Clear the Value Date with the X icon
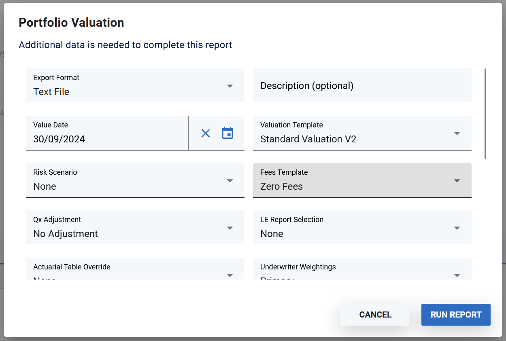506x341 pixels. pos(206,133)
